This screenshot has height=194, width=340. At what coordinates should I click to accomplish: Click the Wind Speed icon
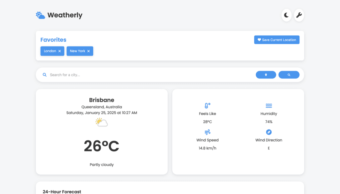point(207,132)
